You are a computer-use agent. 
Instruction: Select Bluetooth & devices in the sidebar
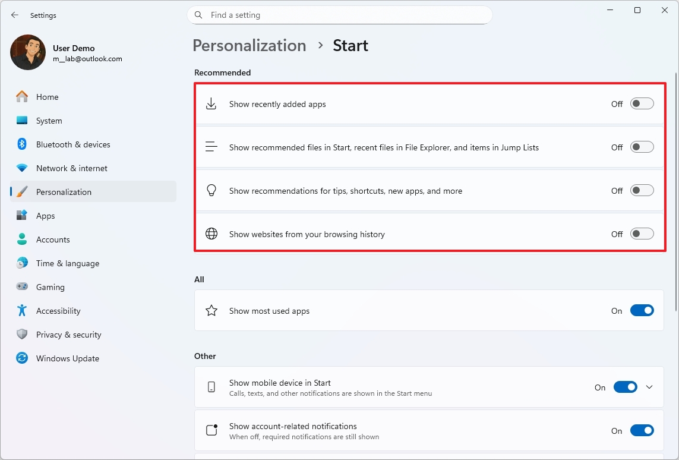coord(73,144)
